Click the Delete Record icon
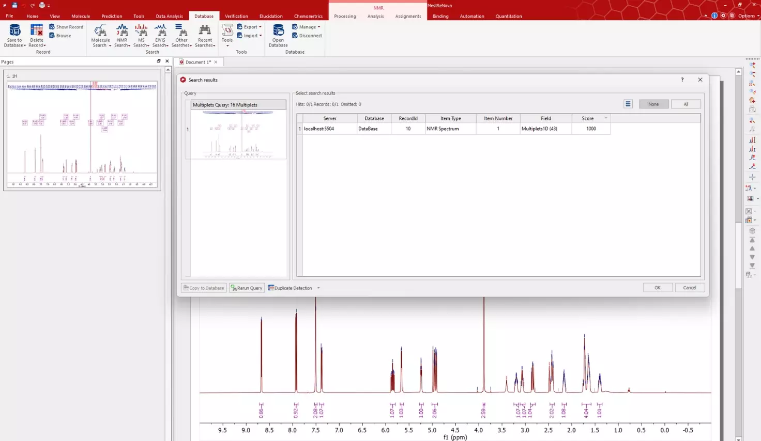The width and height of the screenshot is (761, 441). [x=37, y=31]
